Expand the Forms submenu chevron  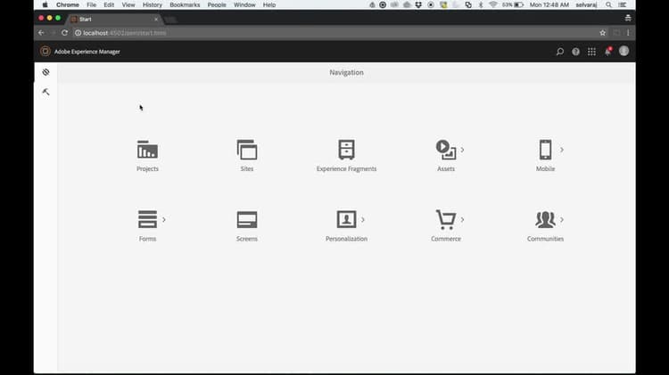[x=164, y=219]
